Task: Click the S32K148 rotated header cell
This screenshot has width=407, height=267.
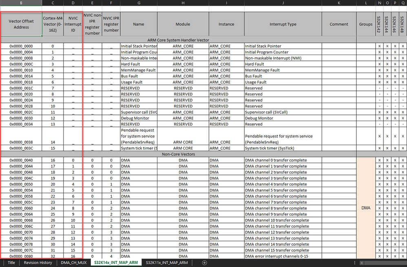Action: pos(403,24)
